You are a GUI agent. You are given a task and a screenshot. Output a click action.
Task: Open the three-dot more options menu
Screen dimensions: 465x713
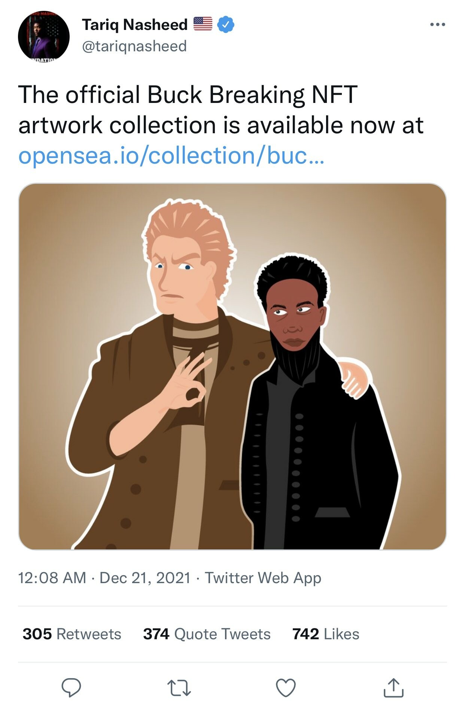coord(438,25)
